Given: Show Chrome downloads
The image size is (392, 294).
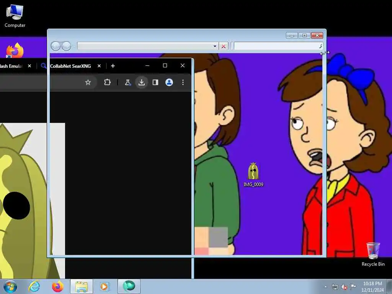Looking at the screenshot, I should [x=142, y=82].
